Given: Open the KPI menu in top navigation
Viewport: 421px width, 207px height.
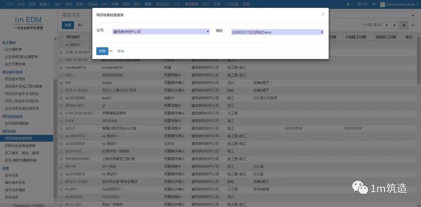Looking at the screenshot, I should click(x=104, y=4).
